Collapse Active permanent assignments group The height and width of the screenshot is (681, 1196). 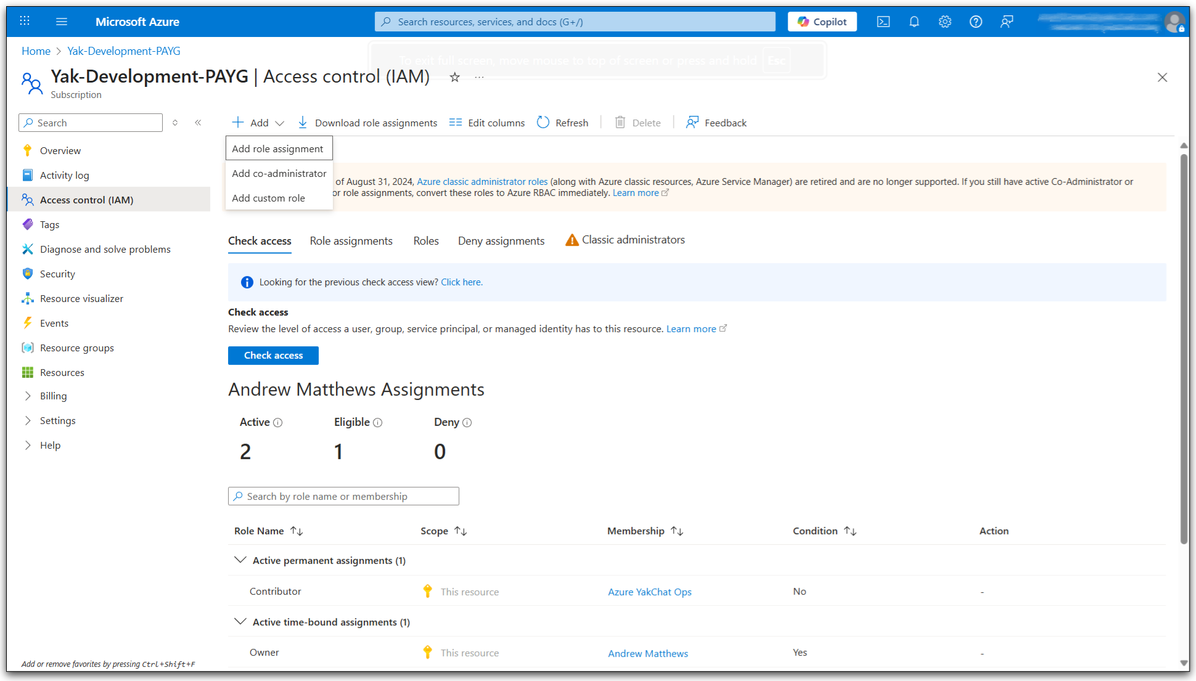tap(240, 560)
